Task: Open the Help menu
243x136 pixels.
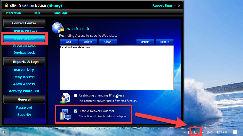Action: [37, 13]
